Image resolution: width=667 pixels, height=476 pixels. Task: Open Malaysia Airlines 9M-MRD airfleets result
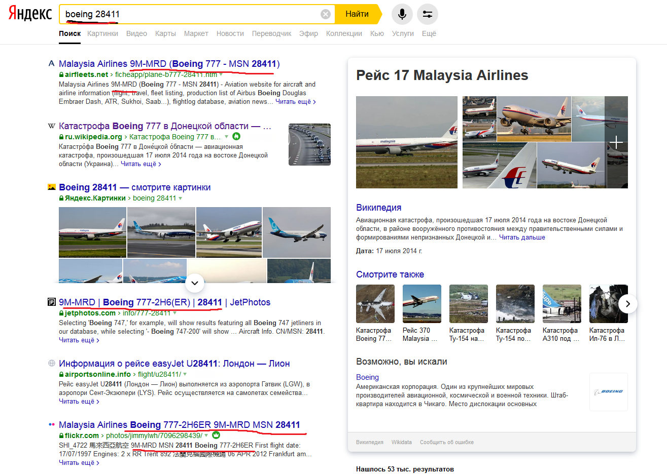tap(169, 64)
